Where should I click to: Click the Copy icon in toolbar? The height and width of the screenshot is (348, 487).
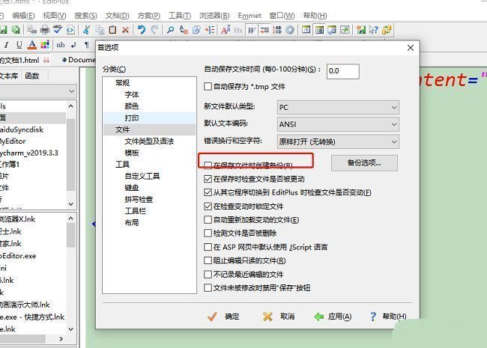(x=100, y=30)
